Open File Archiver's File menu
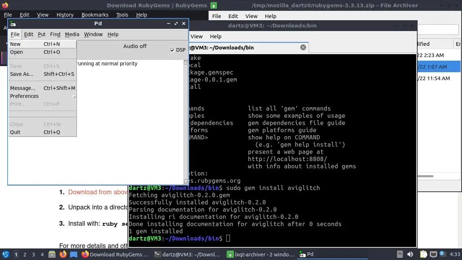The height and width of the screenshot is (260, 462). (x=217, y=16)
